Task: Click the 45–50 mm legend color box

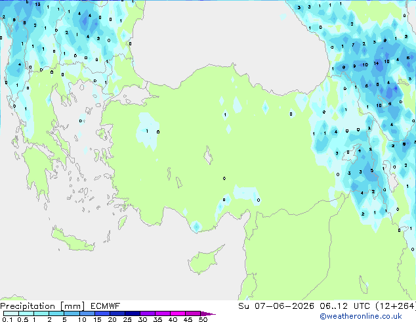Action: coord(193,313)
